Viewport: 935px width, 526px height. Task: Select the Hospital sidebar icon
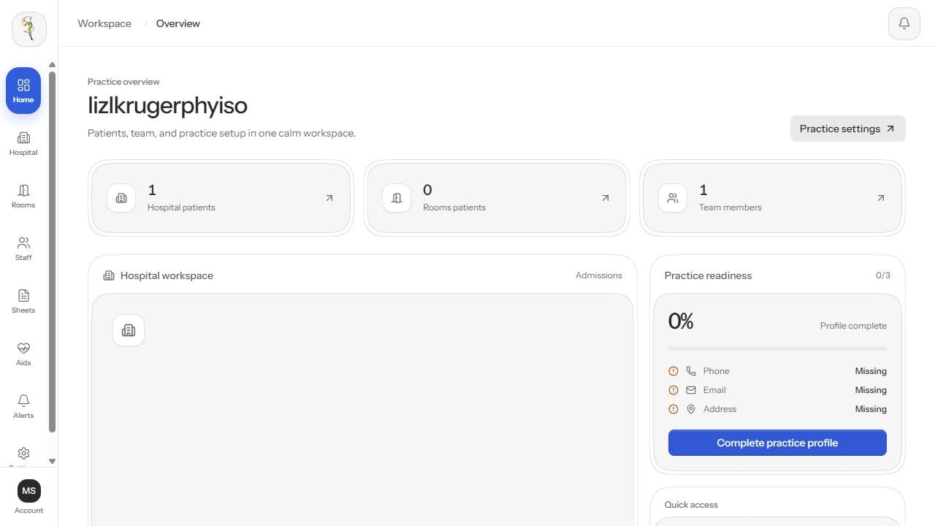click(23, 143)
